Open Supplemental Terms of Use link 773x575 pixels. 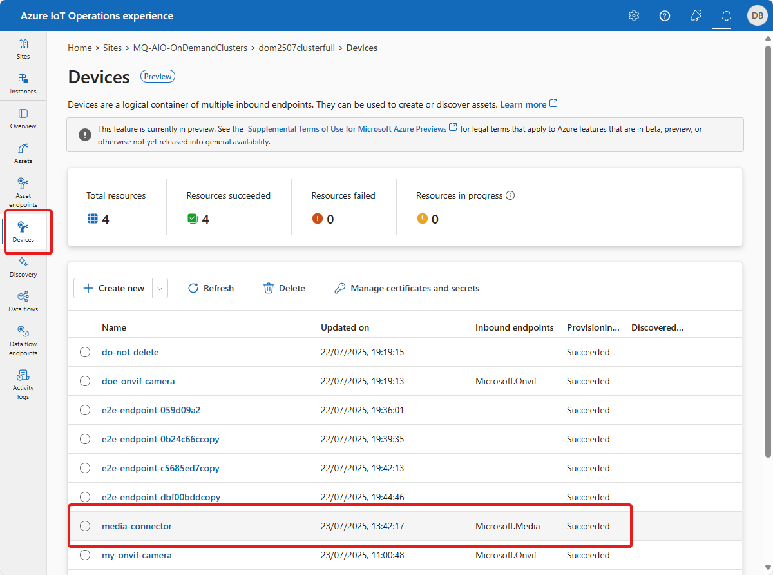click(x=352, y=129)
